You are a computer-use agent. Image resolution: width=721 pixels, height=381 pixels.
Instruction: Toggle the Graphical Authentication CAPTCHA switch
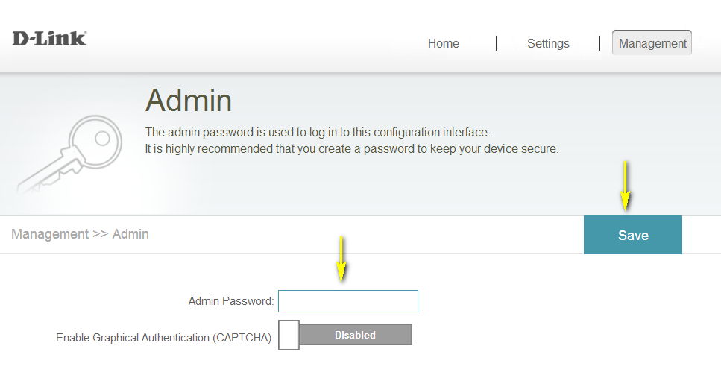(x=345, y=335)
